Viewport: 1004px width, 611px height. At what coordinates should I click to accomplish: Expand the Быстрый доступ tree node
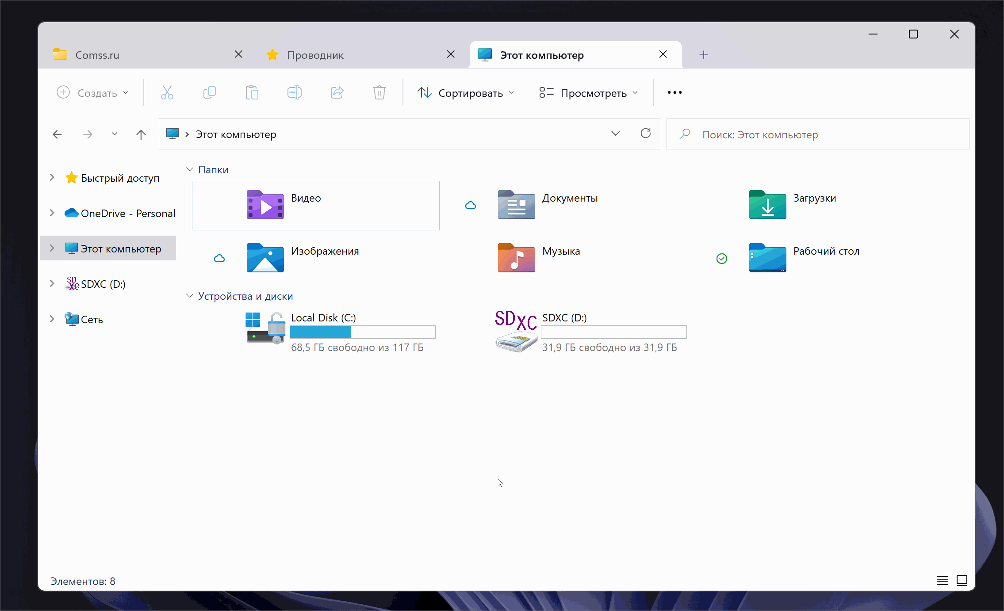coord(52,178)
